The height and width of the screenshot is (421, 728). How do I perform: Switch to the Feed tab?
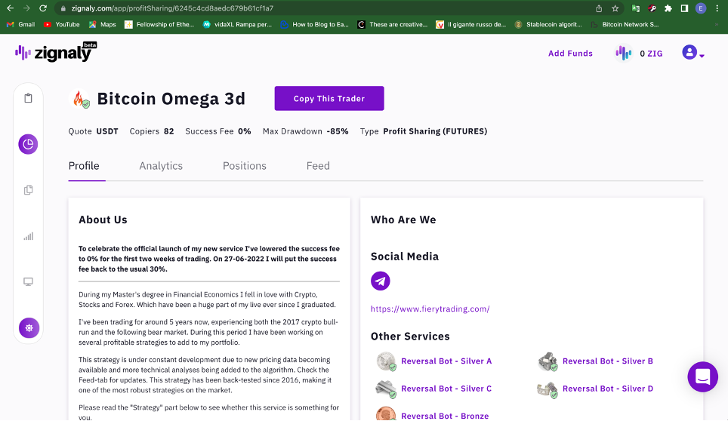[x=318, y=166]
